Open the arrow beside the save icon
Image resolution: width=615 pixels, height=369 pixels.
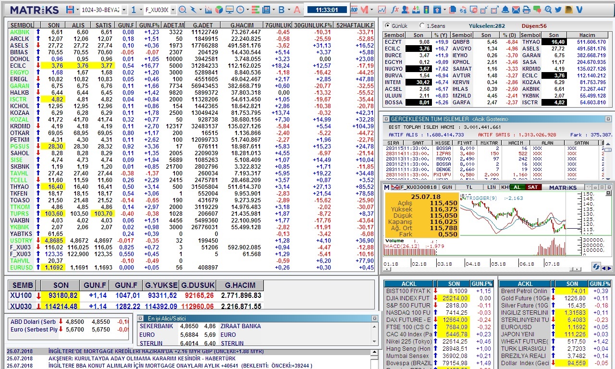click(x=77, y=10)
